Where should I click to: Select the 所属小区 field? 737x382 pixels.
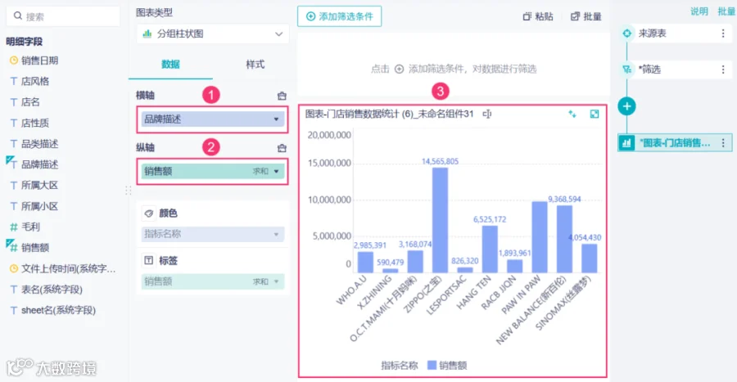click(x=39, y=206)
